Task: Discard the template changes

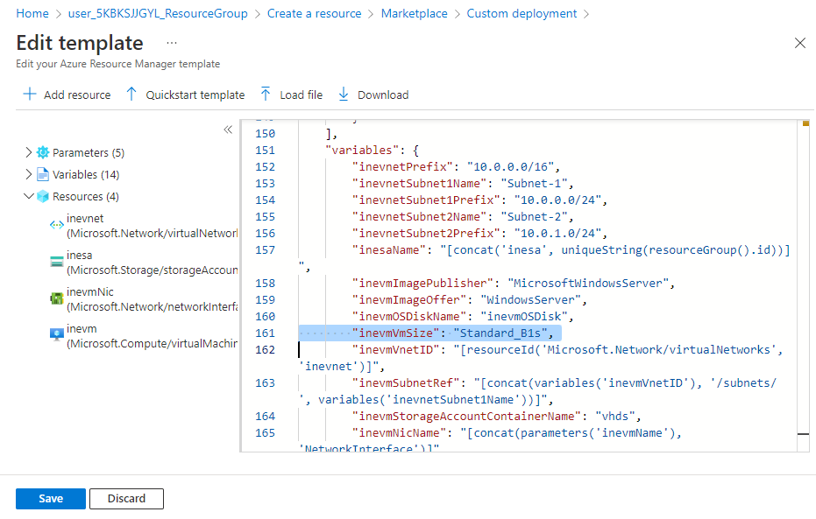Action: (x=126, y=499)
